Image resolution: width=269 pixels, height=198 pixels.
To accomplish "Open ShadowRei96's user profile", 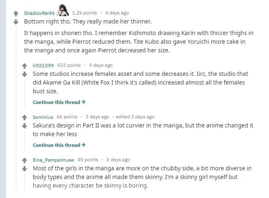I will [x=39, y=13].
